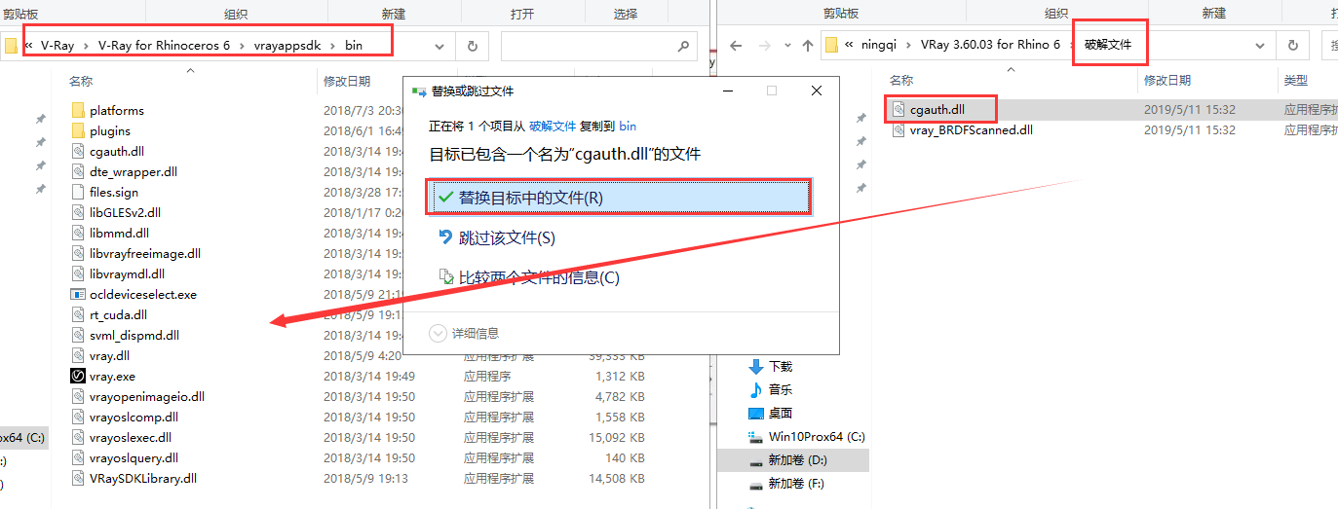Go to V-Ray breadcrumb in left address bar

57,46
